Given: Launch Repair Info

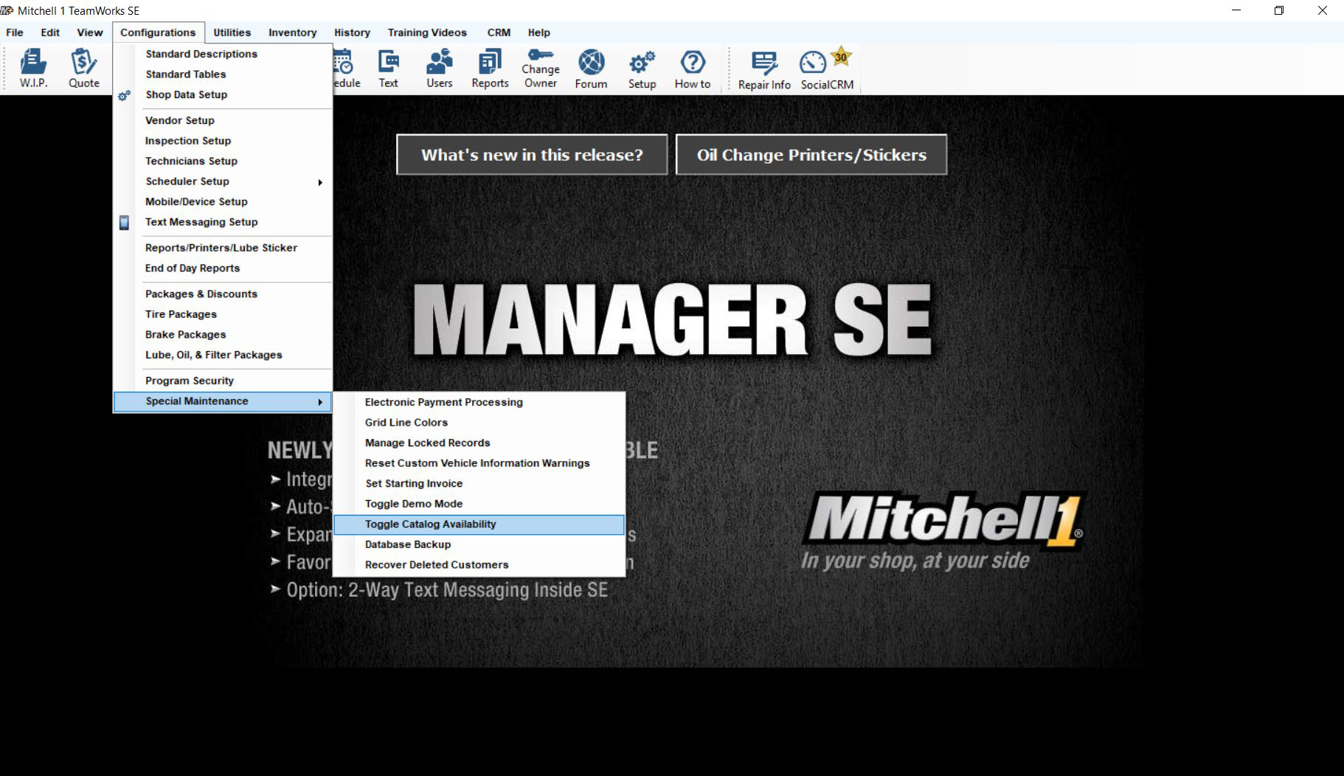Looking at the screenshot, I should [763, 68].
